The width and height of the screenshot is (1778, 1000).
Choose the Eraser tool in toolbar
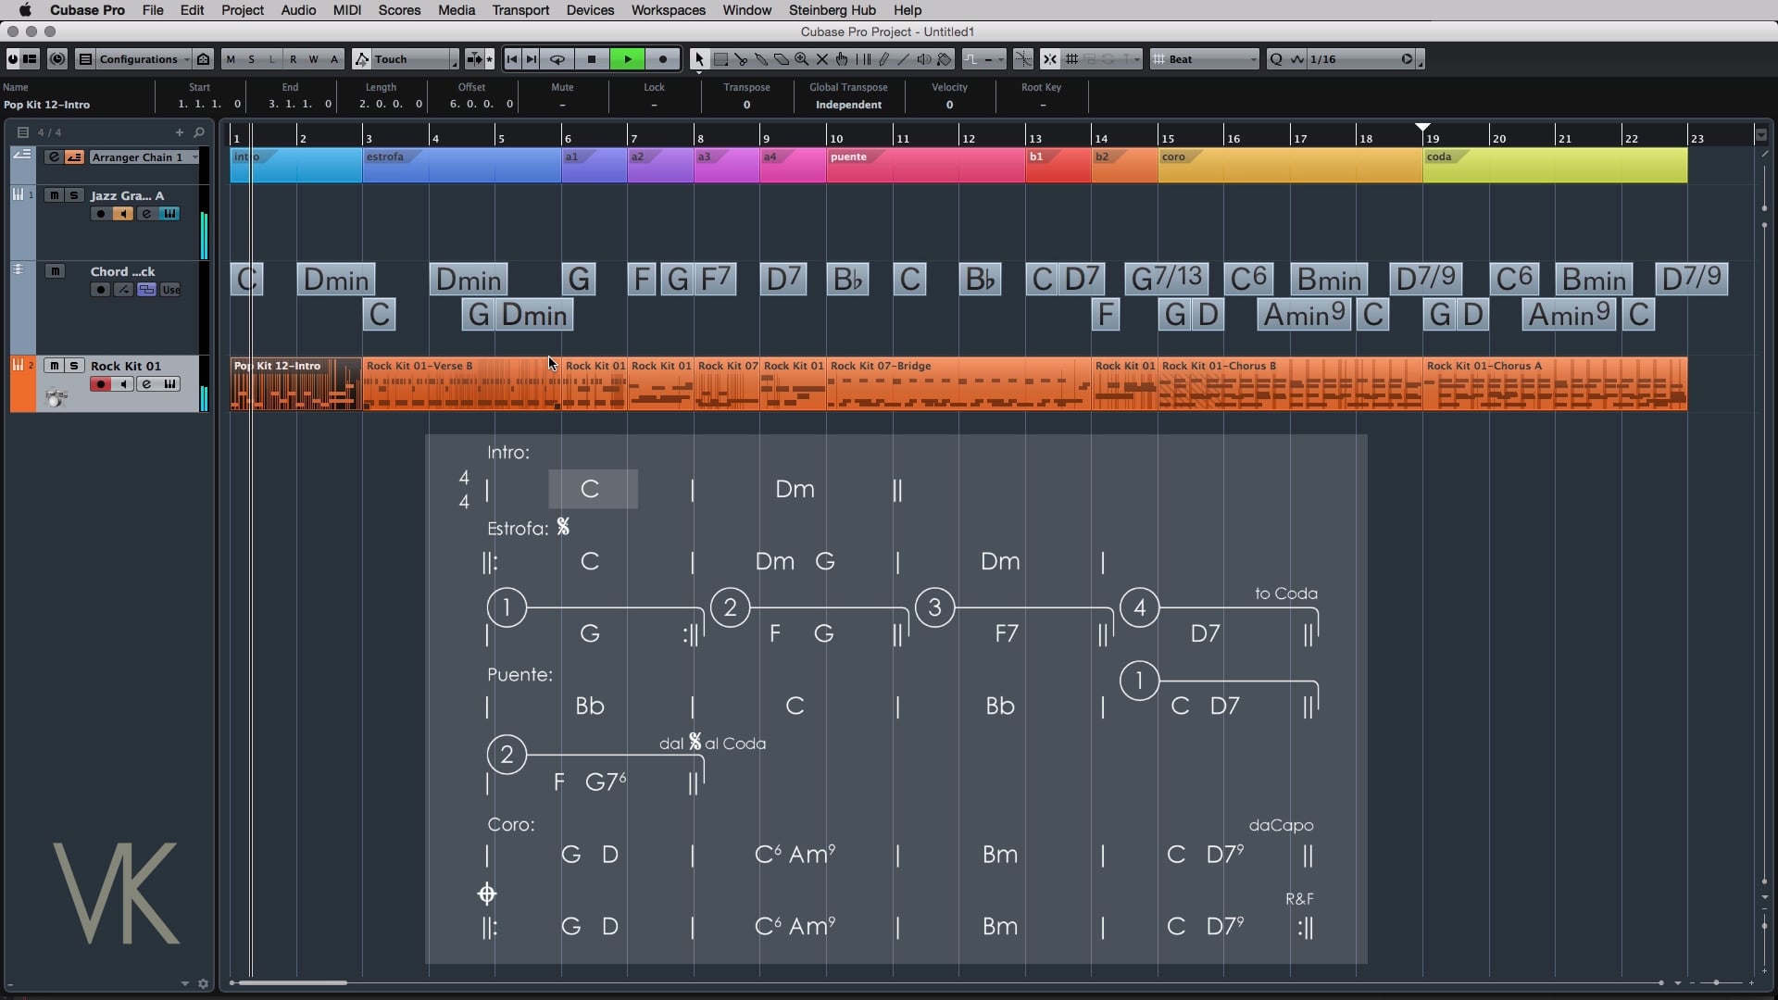coord(782,59)
